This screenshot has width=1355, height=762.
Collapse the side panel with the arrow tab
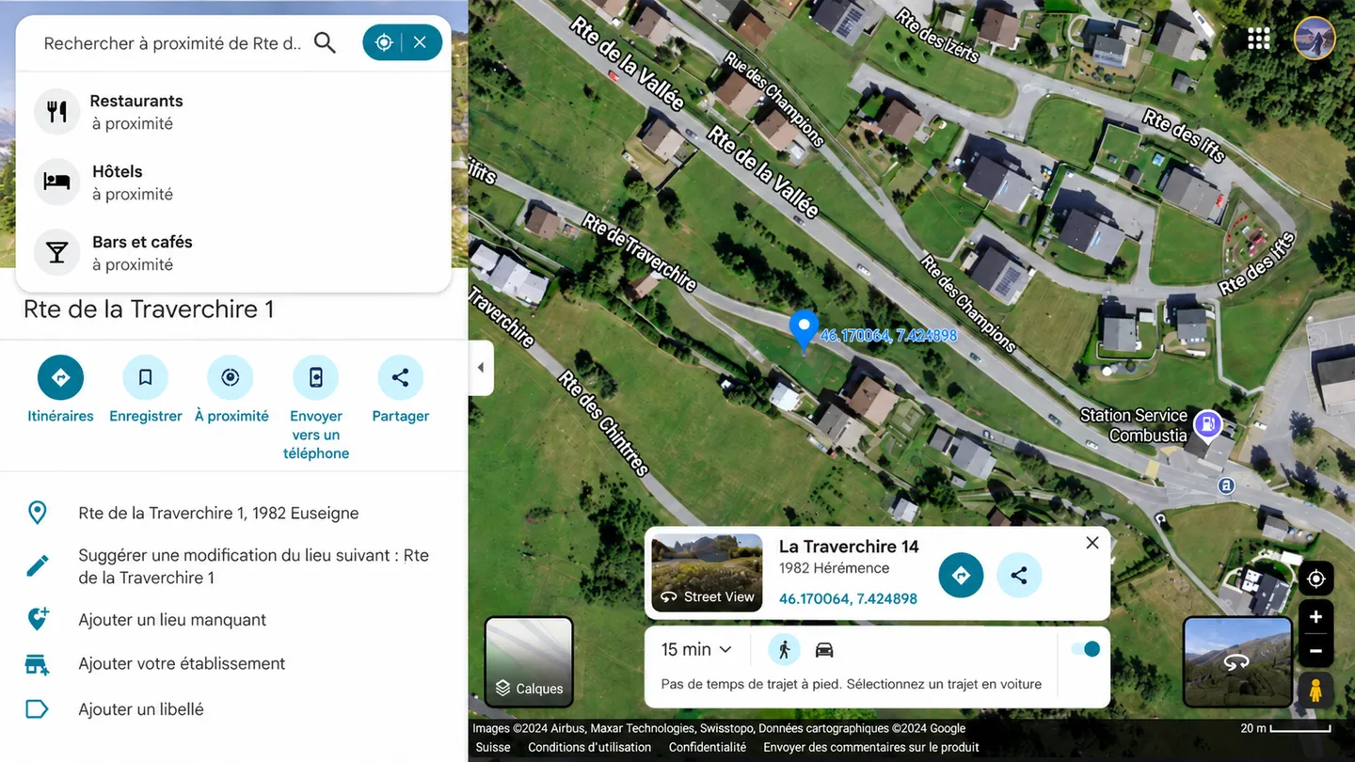click(481, 368)
